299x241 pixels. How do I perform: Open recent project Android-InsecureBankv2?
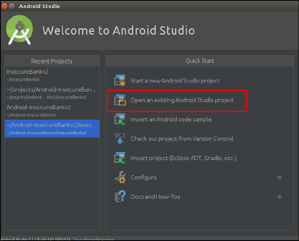point(52,111)
